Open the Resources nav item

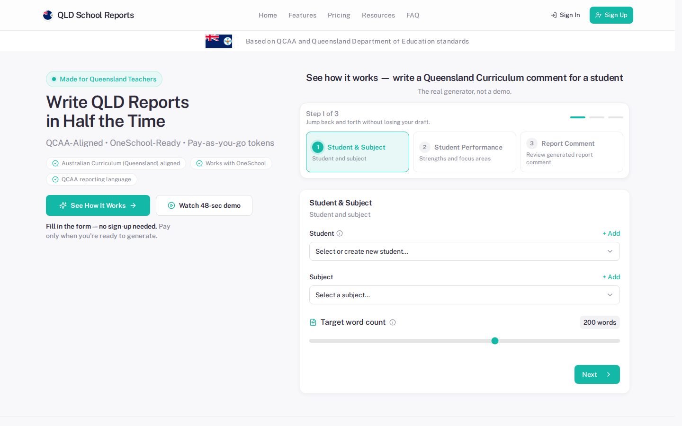coord(378,15)
